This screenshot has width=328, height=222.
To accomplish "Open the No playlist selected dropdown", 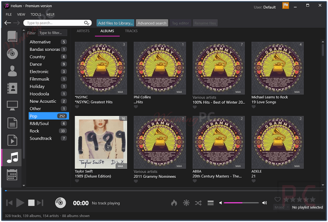I will pyautogui.click(x=307, y=207).
